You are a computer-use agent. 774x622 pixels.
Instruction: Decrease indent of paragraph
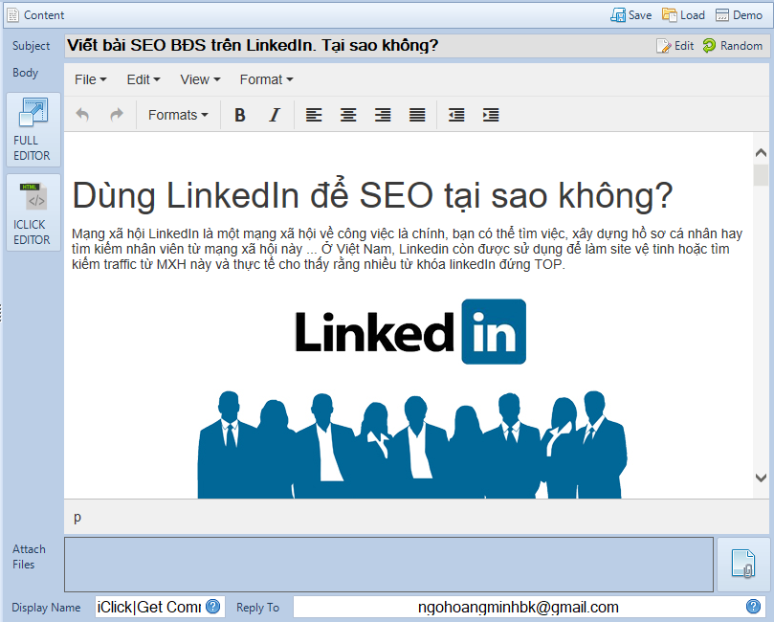click(x=456, y=115)
